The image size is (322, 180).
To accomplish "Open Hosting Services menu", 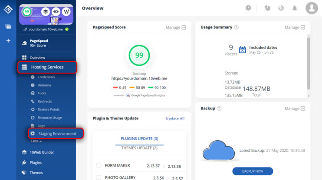I will [x=47, y=67].
